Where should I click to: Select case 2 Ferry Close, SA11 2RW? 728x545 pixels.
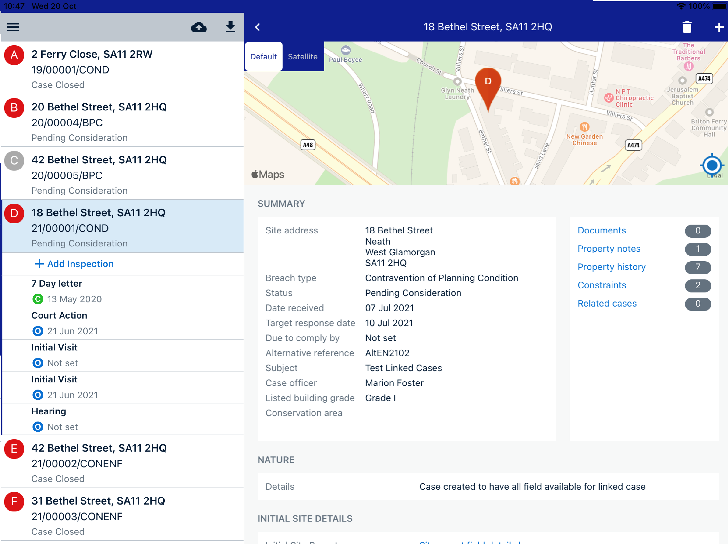(122, 68)
